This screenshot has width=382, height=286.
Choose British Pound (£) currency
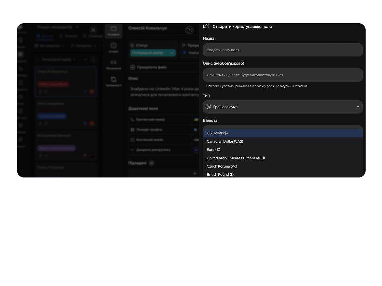click(x=283, y=174)
